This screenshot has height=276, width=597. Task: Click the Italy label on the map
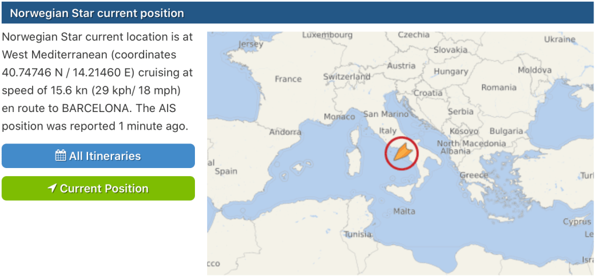point(388,131)
